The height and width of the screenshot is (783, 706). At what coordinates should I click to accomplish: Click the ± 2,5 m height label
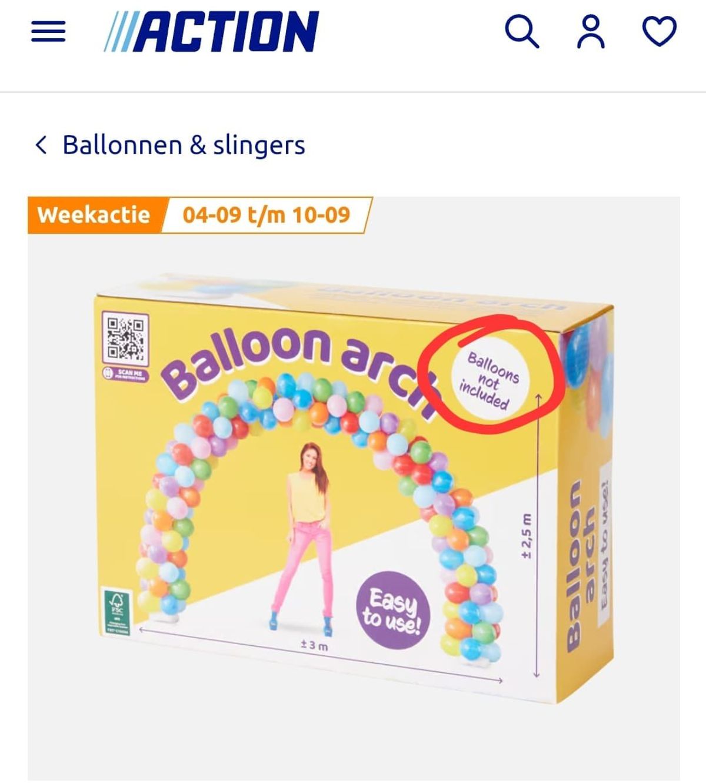coord(526,536)
